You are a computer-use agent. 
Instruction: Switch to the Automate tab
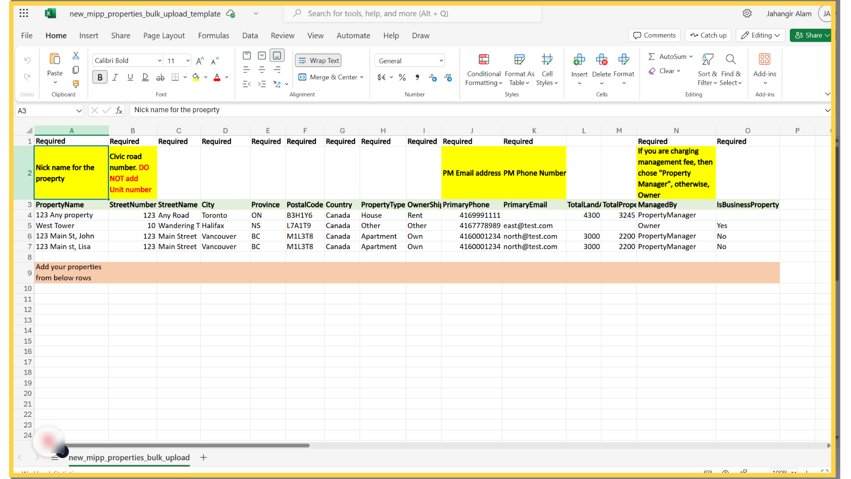pos(353,35)
